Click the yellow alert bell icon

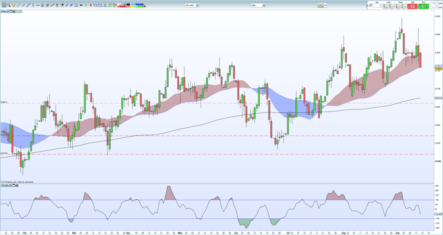[14, 5]
